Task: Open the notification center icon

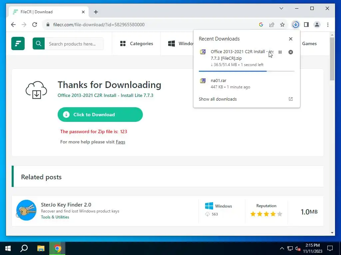Action: 330,248
